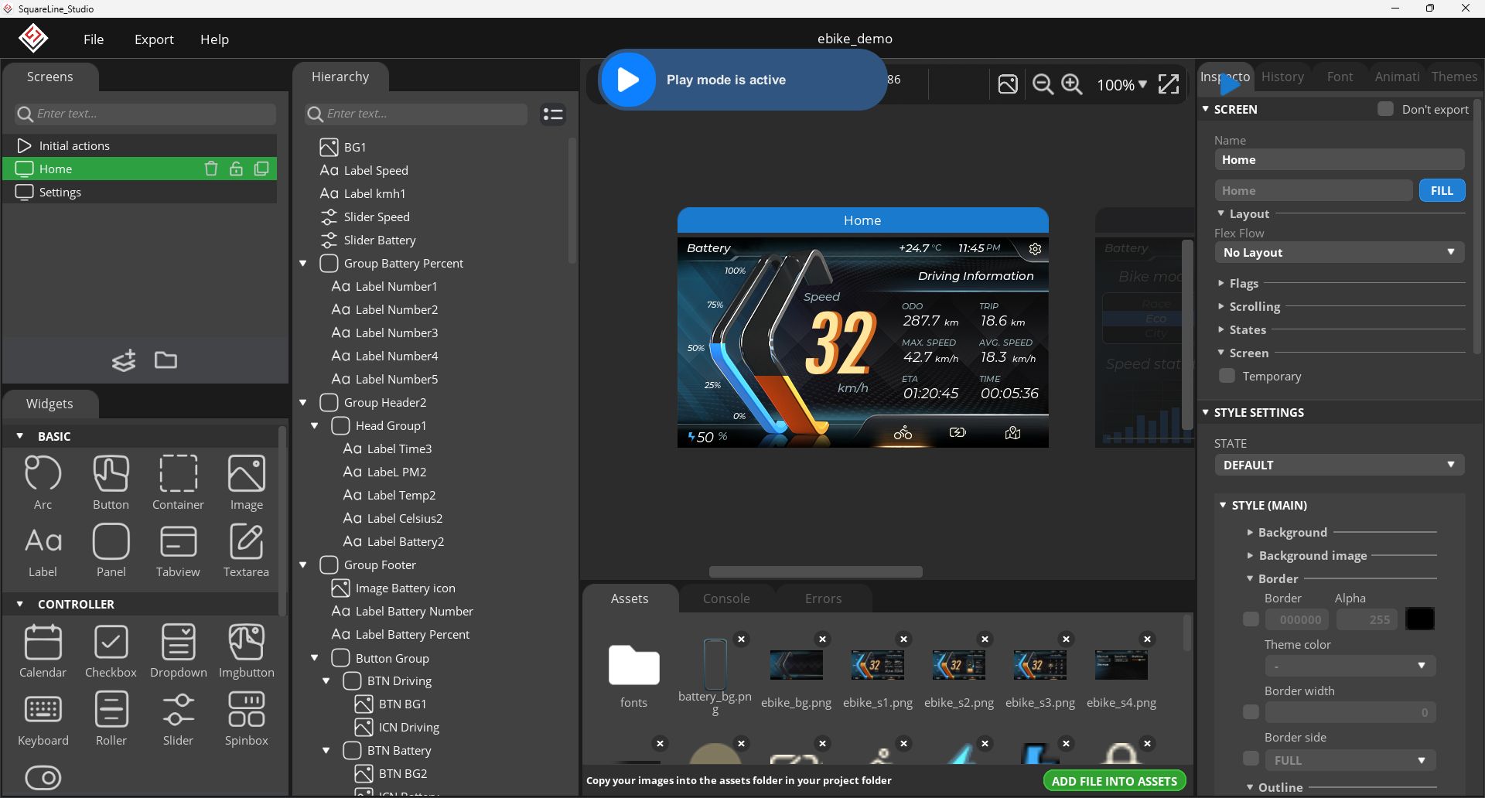Viewport: 1485px width, 798px height.
Task: Zoom in on the canvas
Action: coord(1072,84)
